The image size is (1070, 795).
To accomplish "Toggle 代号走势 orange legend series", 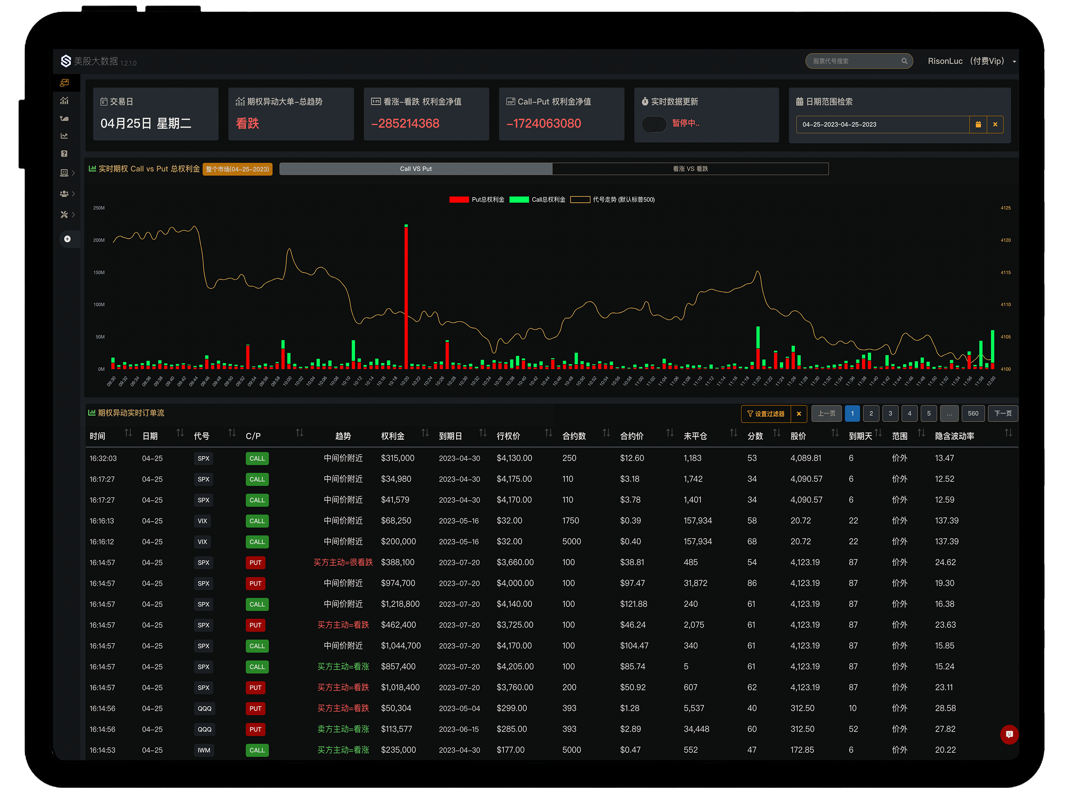I will coord(613,200).
